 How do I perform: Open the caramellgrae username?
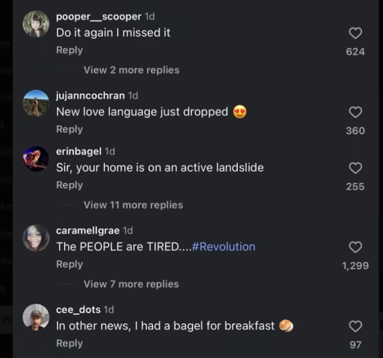click(88, 230)
